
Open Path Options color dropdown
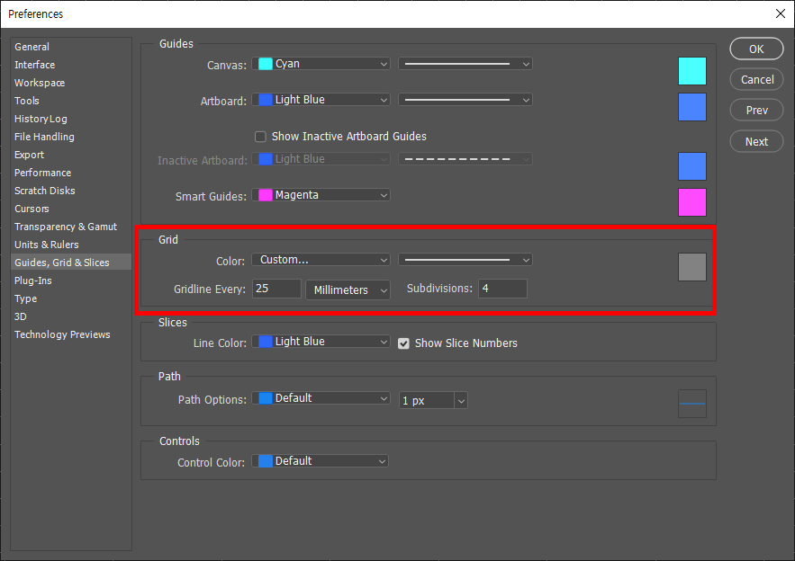(321, 398)
